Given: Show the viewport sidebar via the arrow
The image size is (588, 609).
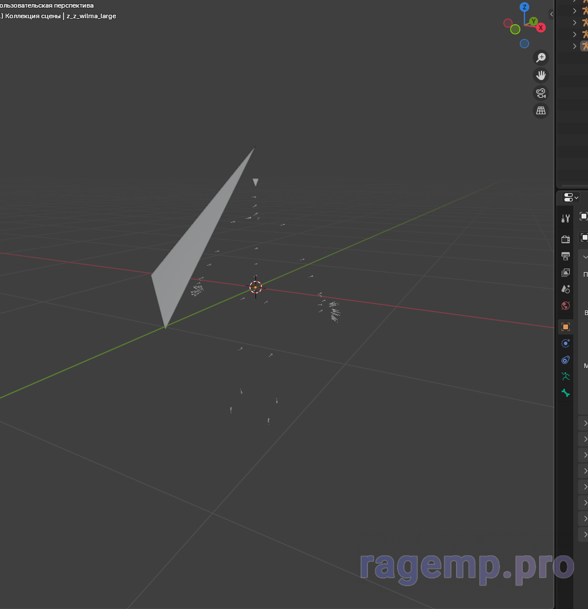Looking at the screenshot, I should click(x=552, y=14).
